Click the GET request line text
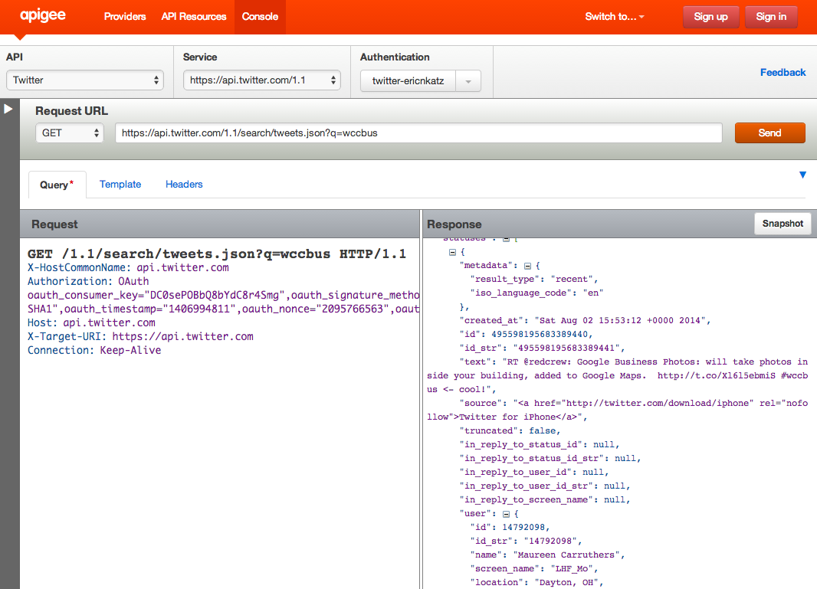Screen dimensions: 817x589 pos(217,254)
